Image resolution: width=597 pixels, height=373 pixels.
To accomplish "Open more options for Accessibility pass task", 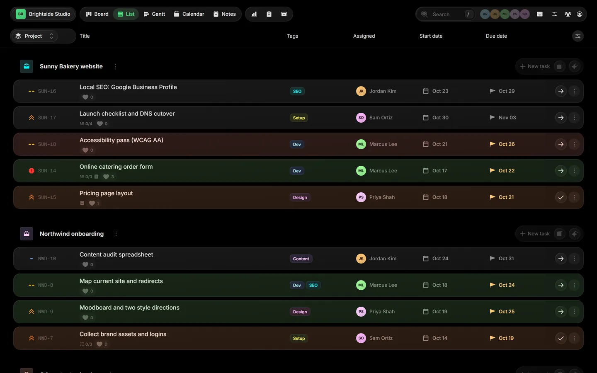I will (574, 144).
